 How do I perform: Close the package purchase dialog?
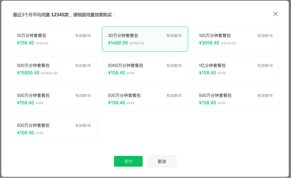[275, 14]
